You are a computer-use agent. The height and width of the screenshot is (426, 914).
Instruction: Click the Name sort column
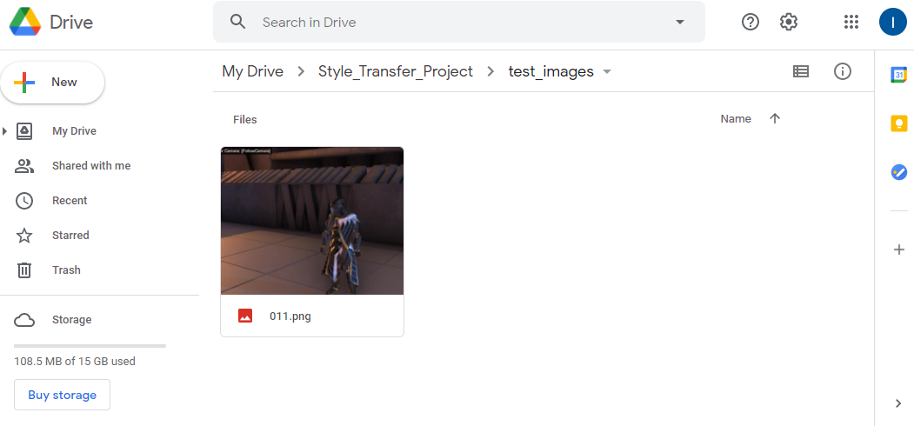tap(736, 119)
